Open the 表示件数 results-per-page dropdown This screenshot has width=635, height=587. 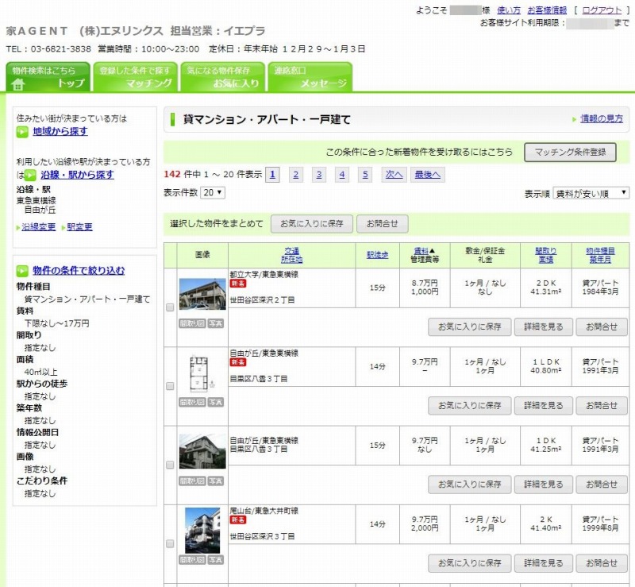point(210,193)
